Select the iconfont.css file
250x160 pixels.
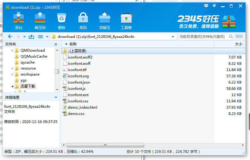(x=153, y=101)
